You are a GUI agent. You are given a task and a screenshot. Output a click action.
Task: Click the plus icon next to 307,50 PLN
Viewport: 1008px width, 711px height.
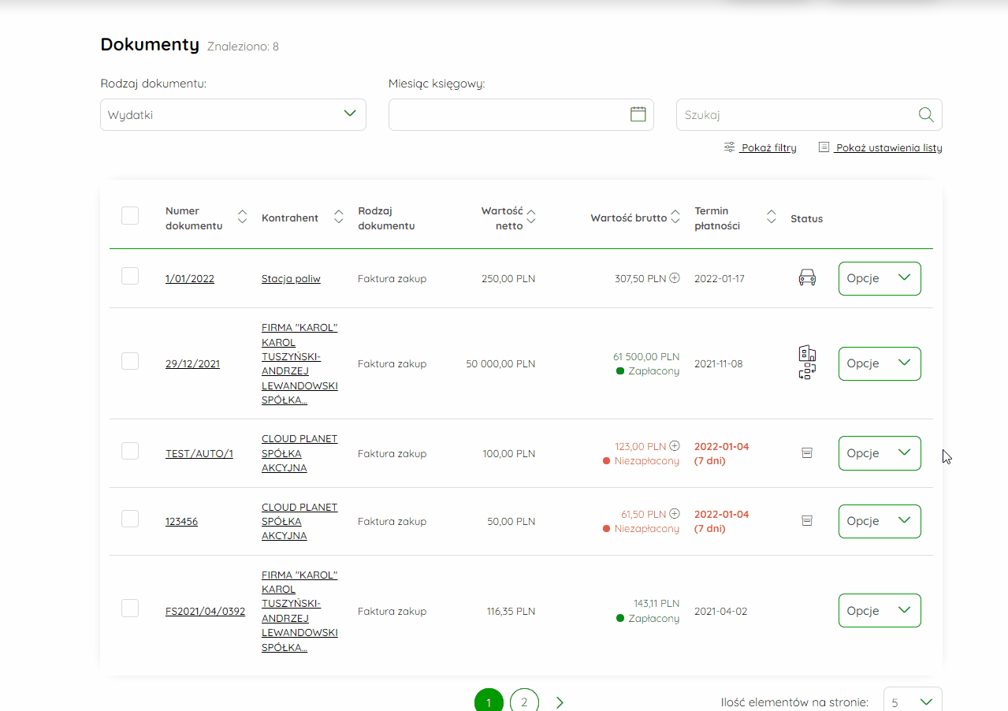[x=675, y=278]
